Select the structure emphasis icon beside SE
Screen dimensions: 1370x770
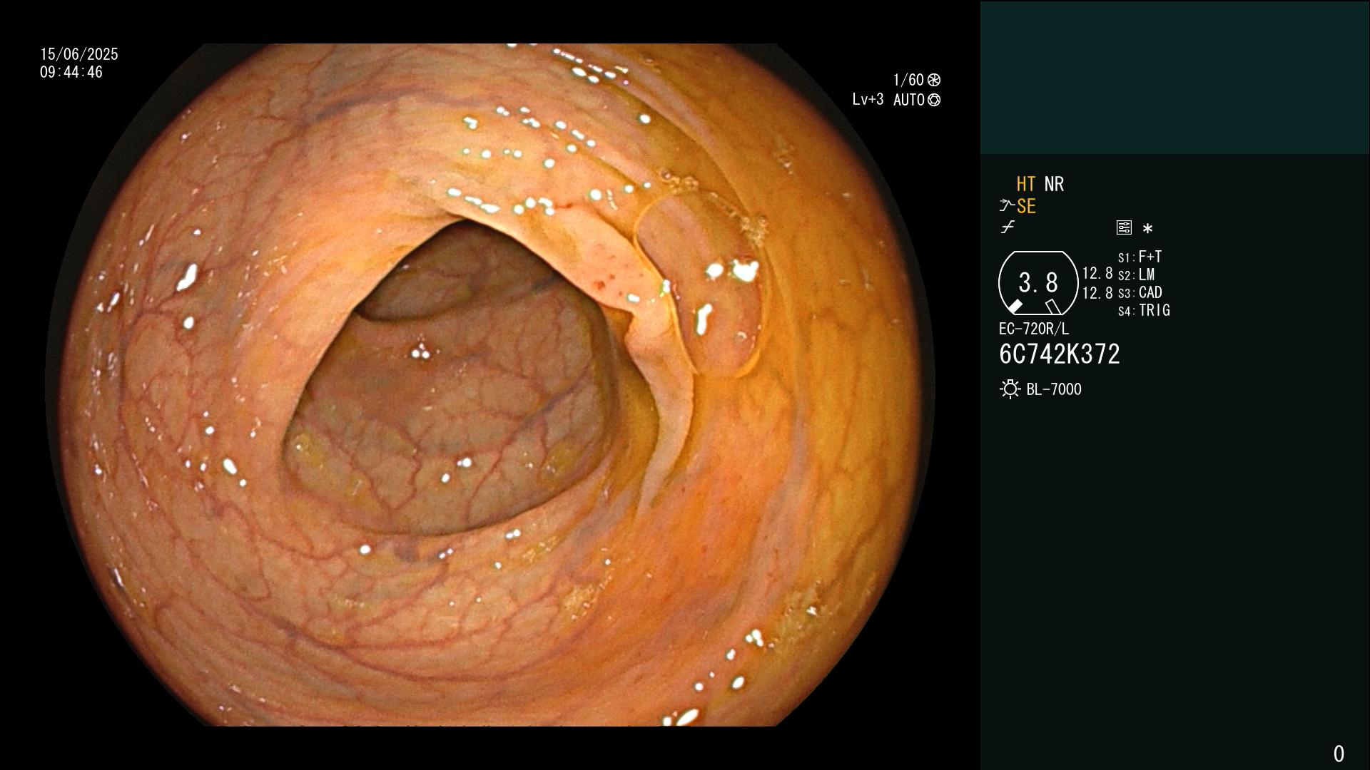(x=1006, y=206)
